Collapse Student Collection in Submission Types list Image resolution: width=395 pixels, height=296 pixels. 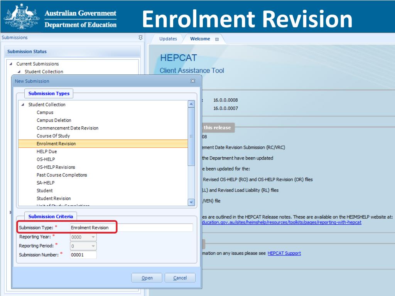(23, 104)
